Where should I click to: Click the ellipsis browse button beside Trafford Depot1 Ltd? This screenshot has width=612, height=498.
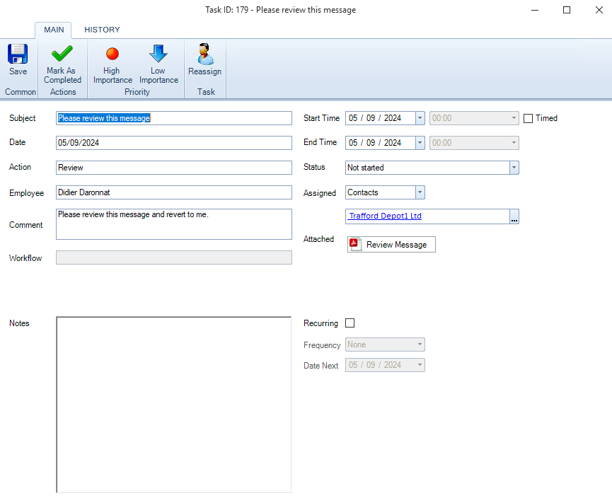514,216
